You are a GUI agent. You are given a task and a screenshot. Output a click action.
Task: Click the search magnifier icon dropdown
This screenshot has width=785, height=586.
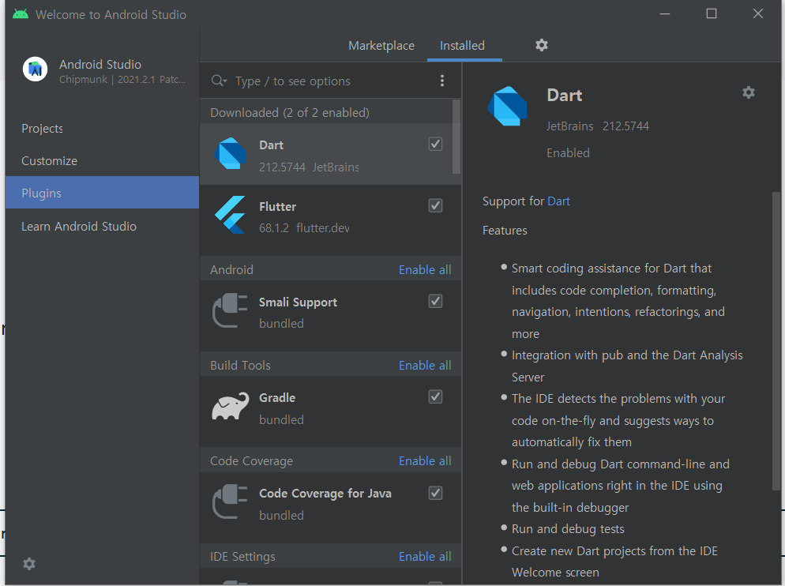click(220, 81)
